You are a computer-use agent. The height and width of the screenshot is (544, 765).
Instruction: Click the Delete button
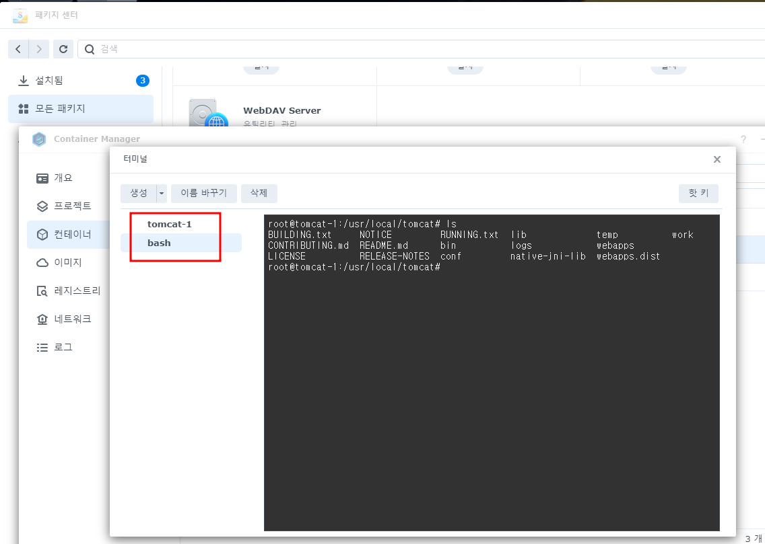[x=259, y=194]
